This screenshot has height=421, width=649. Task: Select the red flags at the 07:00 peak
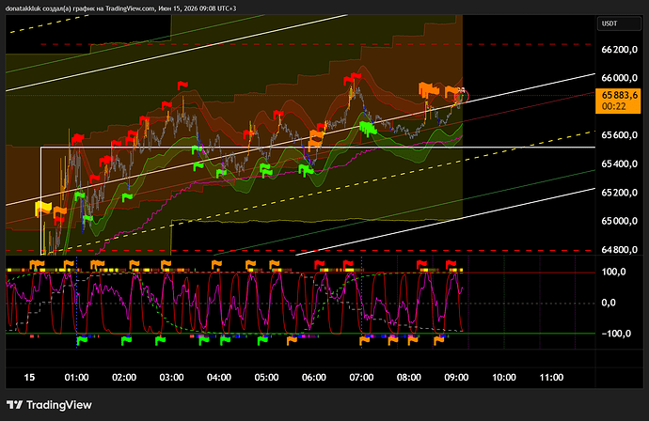(352, 79)
